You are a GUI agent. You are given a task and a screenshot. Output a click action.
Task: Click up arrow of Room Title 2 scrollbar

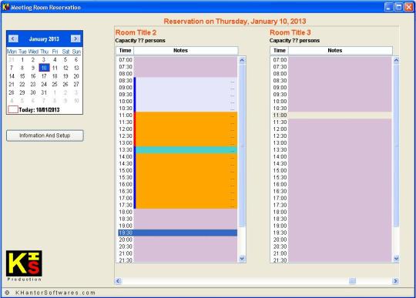(x=242, y=60)
